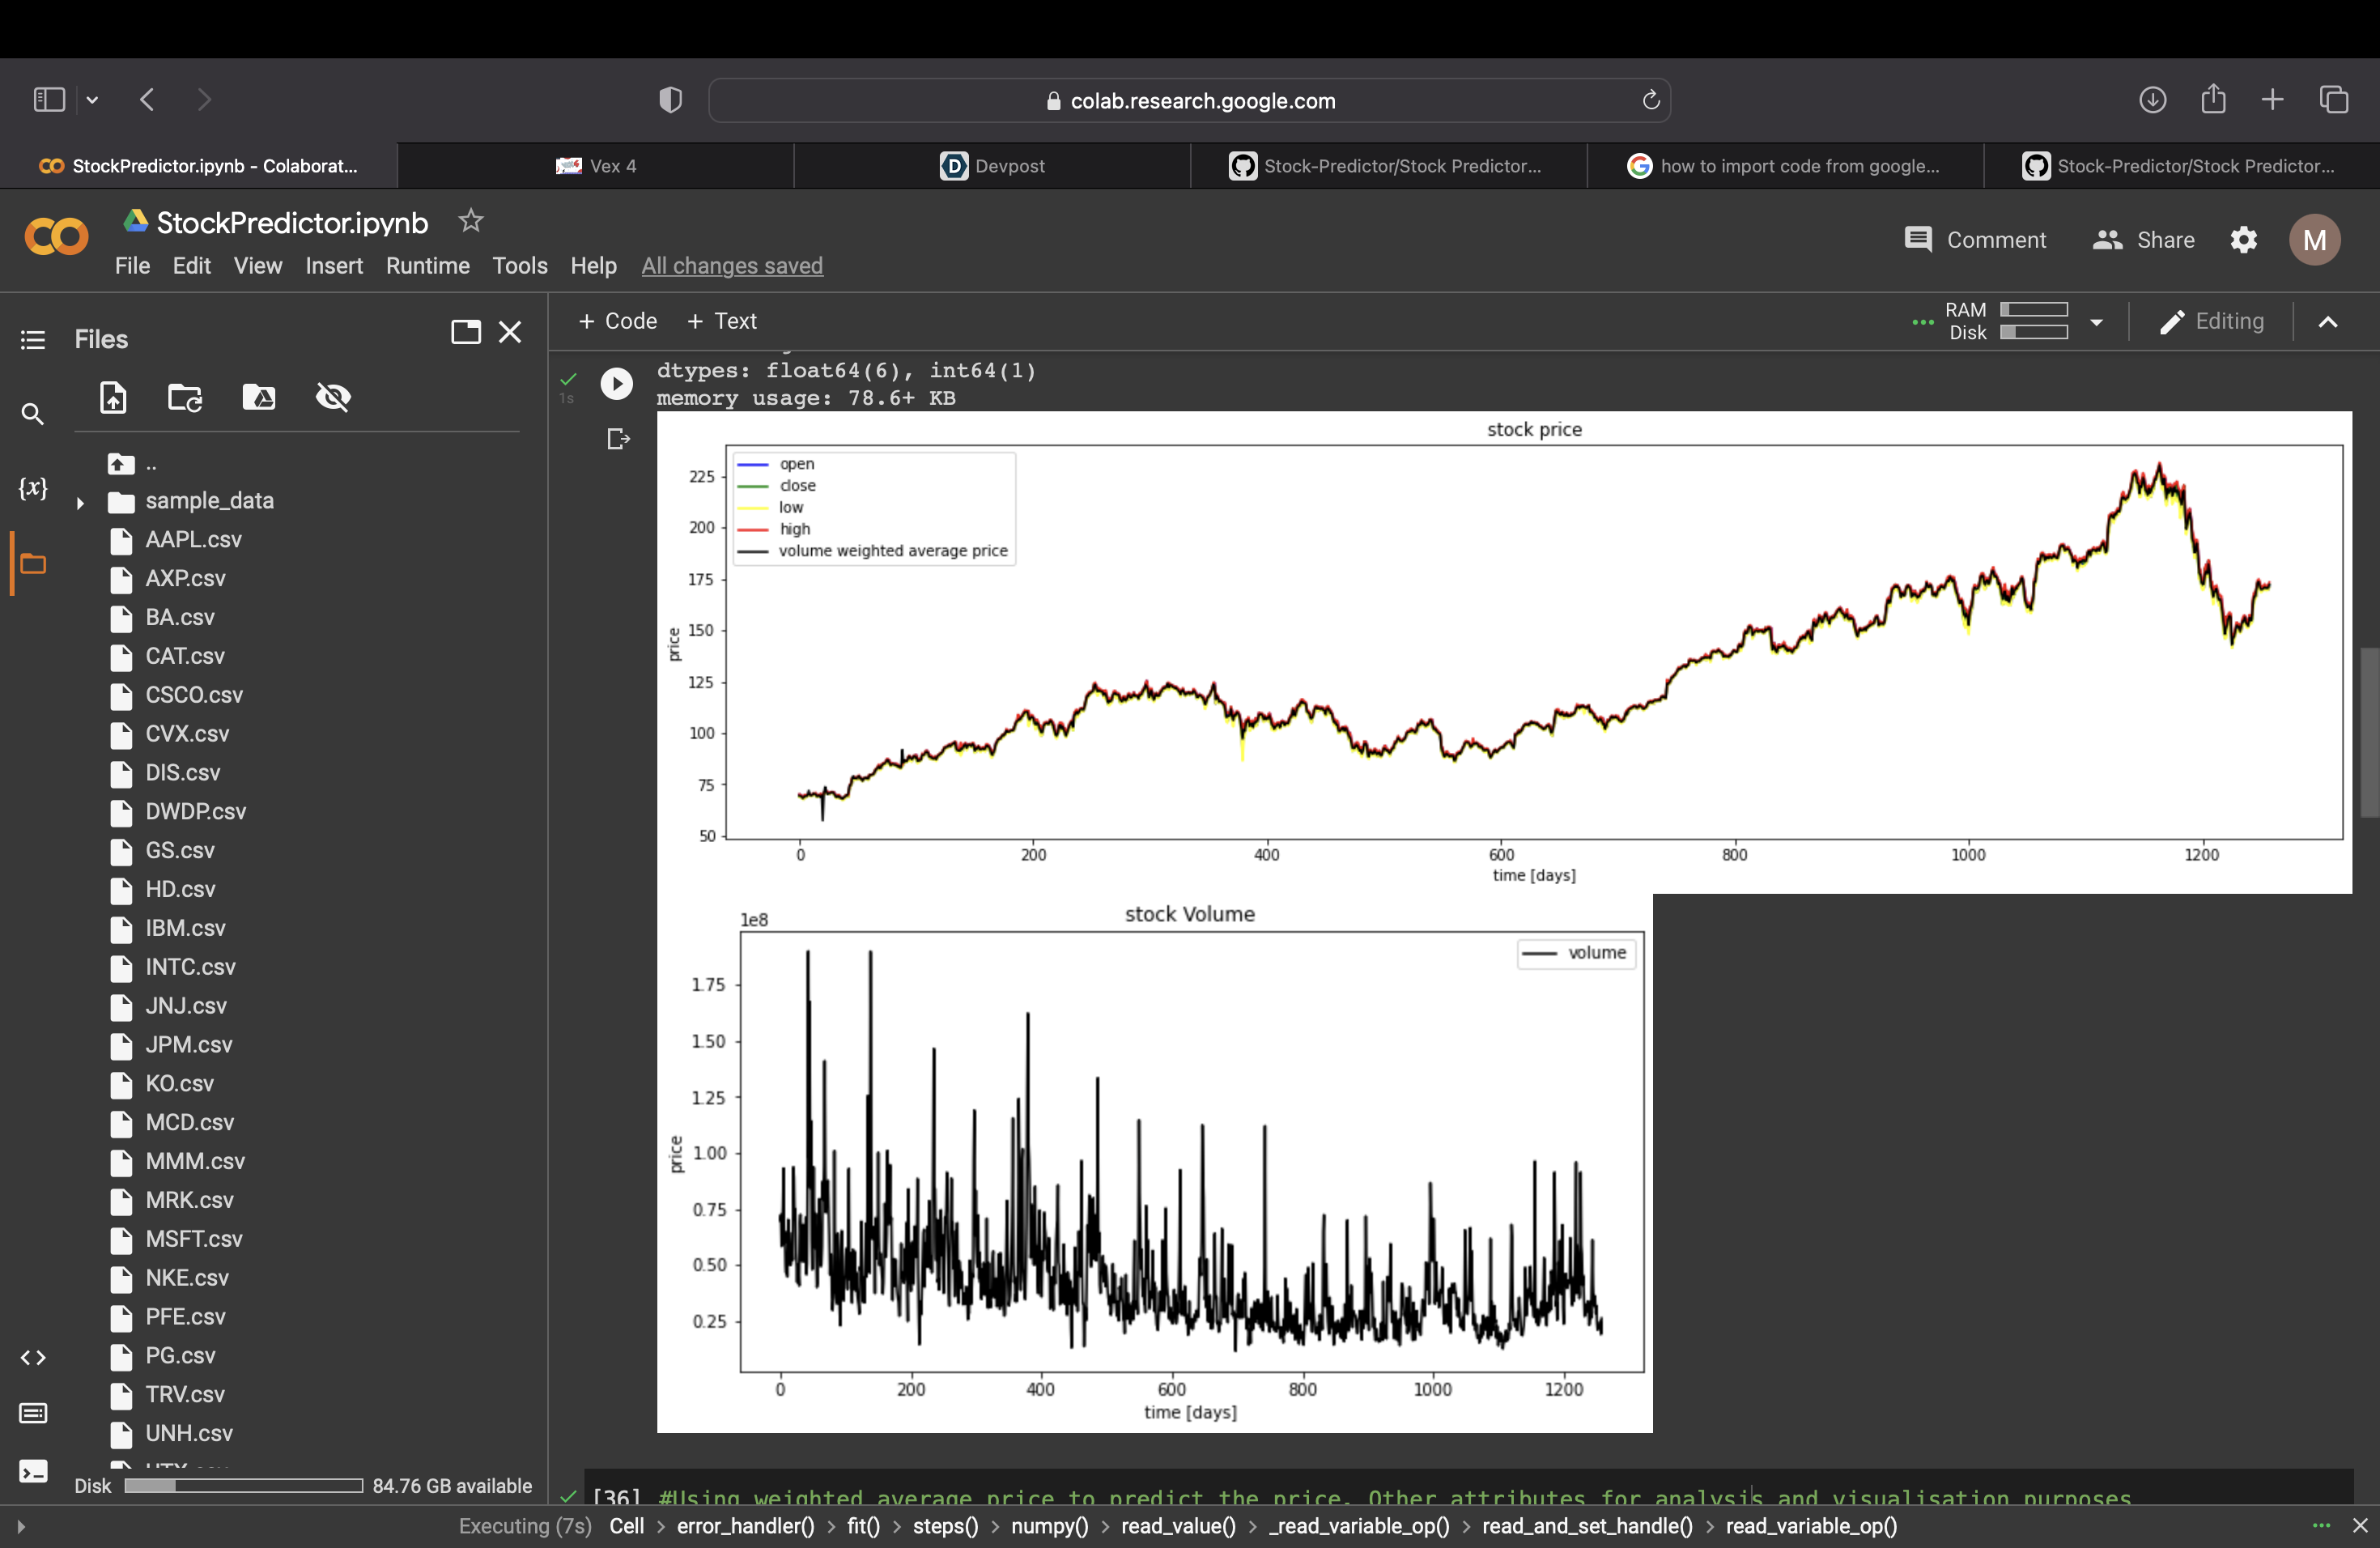Click the Upload to session storage icon

click(x=113, y=397)
